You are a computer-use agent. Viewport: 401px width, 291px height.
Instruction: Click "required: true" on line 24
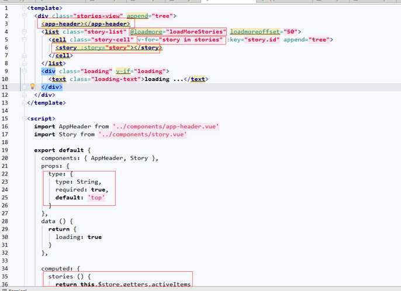coord(80,190)
